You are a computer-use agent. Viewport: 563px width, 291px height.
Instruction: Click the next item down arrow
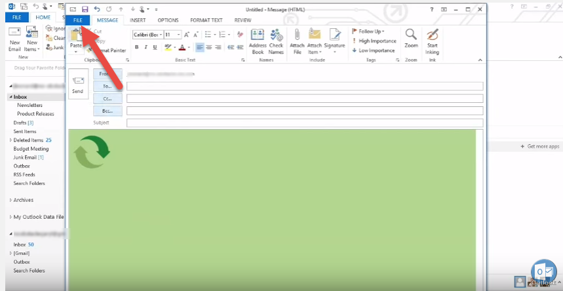coord(133,9)
